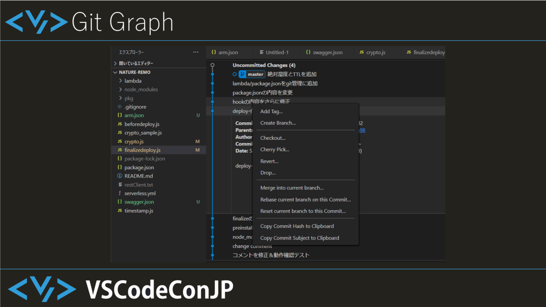Open timestamp.js in the explorer
The width and height of the screenshot is (546, 307).
pyautogui.click(x=139, y=211)
